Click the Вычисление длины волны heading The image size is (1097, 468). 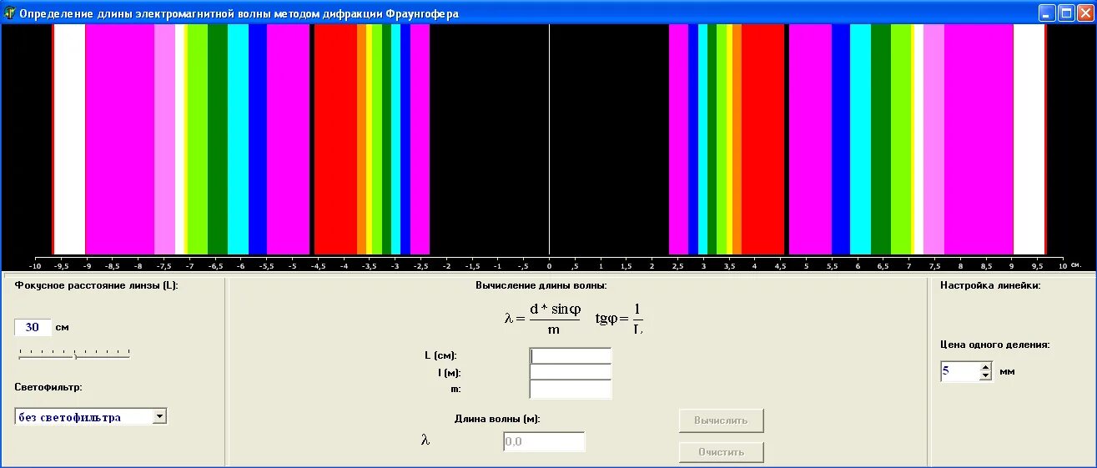coord(541,285)
